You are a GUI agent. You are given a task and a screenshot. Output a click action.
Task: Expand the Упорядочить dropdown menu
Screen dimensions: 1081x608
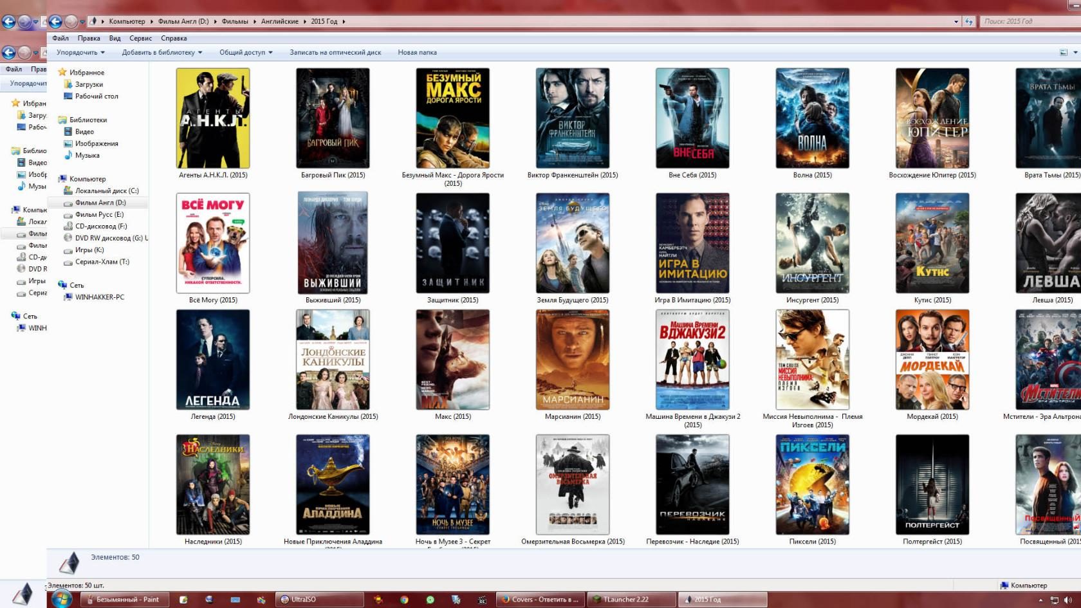80,53
